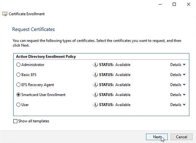
Task: Expand Details for Basic EFS
Action: (178, 75)
